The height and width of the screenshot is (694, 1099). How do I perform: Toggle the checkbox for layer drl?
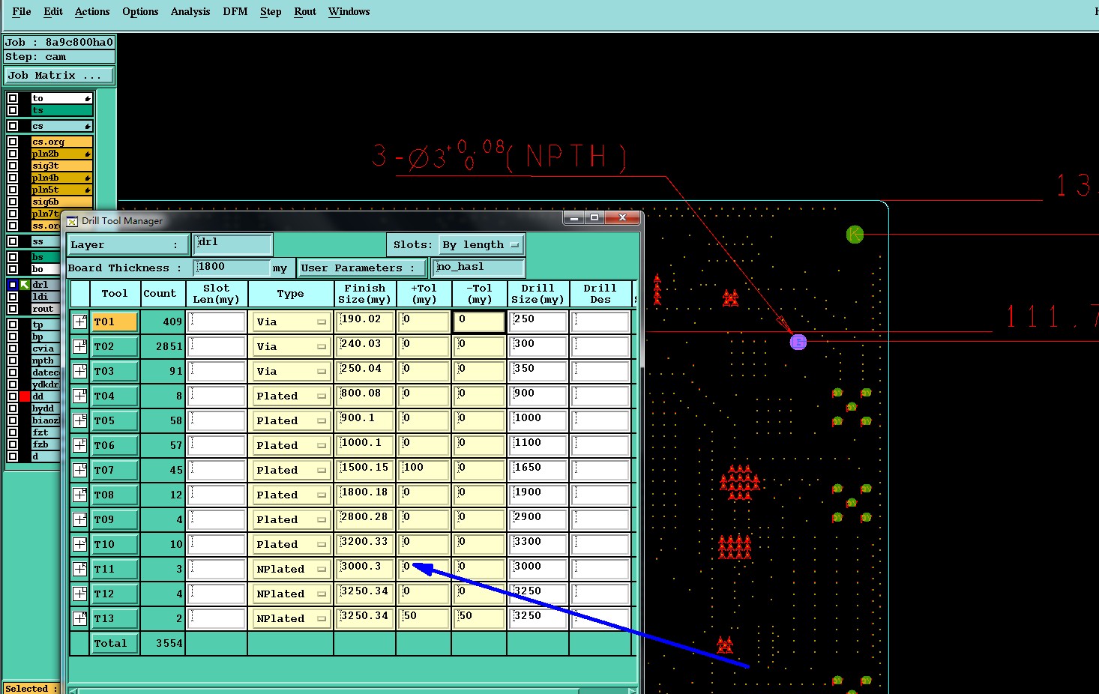pyautogui.click(x=13, y=285)
